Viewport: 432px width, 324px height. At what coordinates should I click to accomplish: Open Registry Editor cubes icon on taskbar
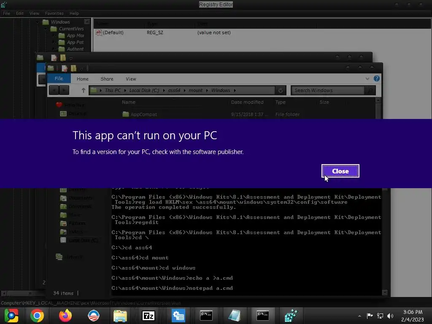click(x=291, y=316)
